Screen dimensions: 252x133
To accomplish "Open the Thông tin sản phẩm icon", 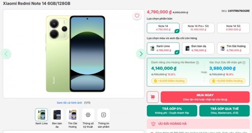I will click(104, 115).
